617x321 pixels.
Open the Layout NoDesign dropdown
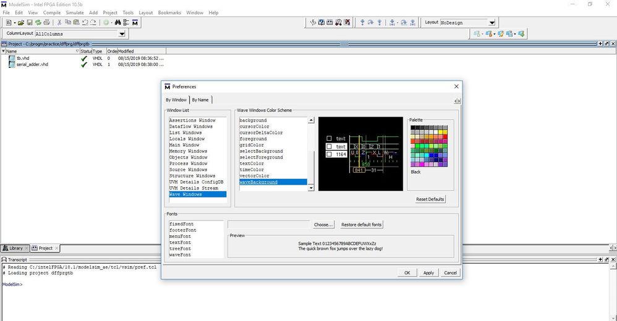[491, 23]
